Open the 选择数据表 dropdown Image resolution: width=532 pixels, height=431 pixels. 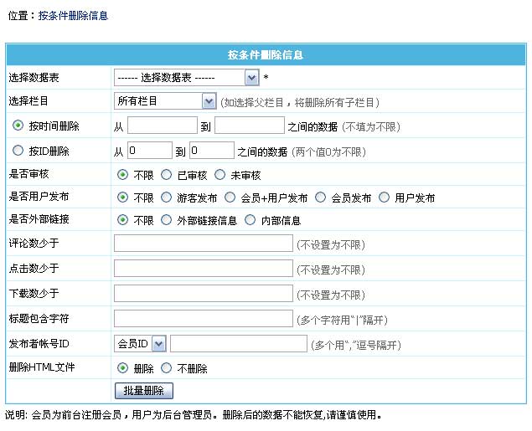click(x=186, y=78)
